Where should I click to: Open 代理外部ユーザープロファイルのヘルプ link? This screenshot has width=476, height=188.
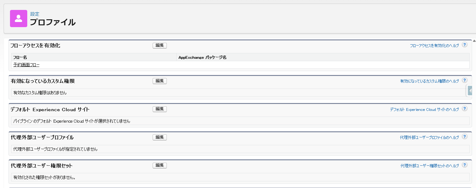(x=429, y=137)
